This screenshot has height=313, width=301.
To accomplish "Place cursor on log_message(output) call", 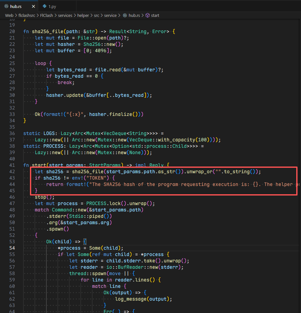I will coord(143,299).
